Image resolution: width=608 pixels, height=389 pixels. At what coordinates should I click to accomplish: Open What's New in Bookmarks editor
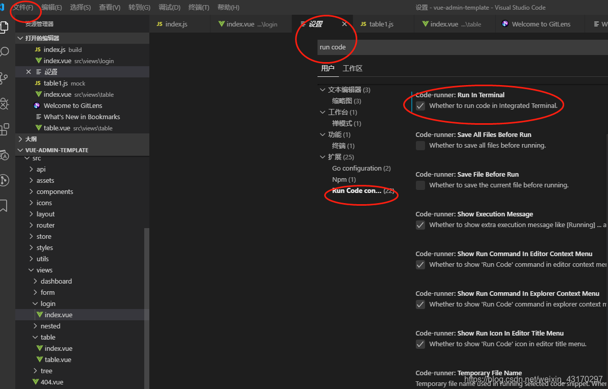(82, 117)
